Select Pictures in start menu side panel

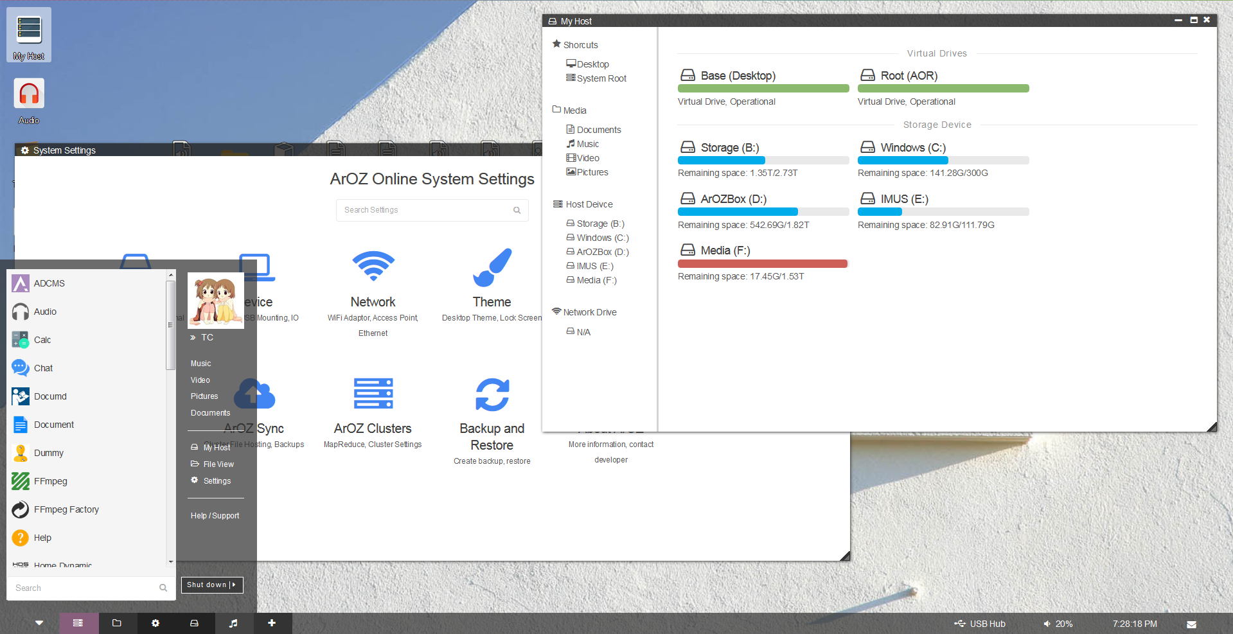(x=204, y=396)
